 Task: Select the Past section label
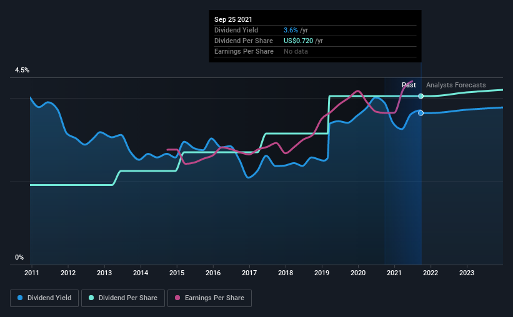409,85
